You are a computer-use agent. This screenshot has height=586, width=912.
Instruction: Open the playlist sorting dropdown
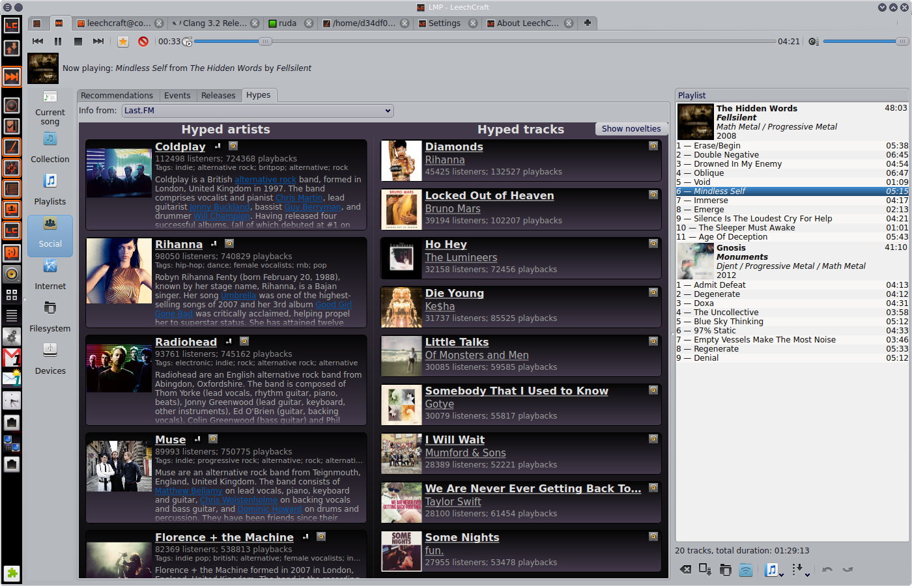[801, 570]
